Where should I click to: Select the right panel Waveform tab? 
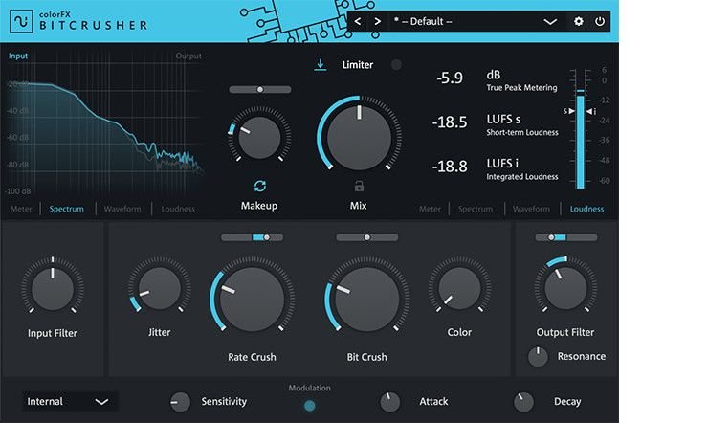click(531, 209)
